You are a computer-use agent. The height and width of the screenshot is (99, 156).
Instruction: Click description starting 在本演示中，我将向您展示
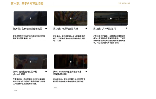(x=69, y=80)
